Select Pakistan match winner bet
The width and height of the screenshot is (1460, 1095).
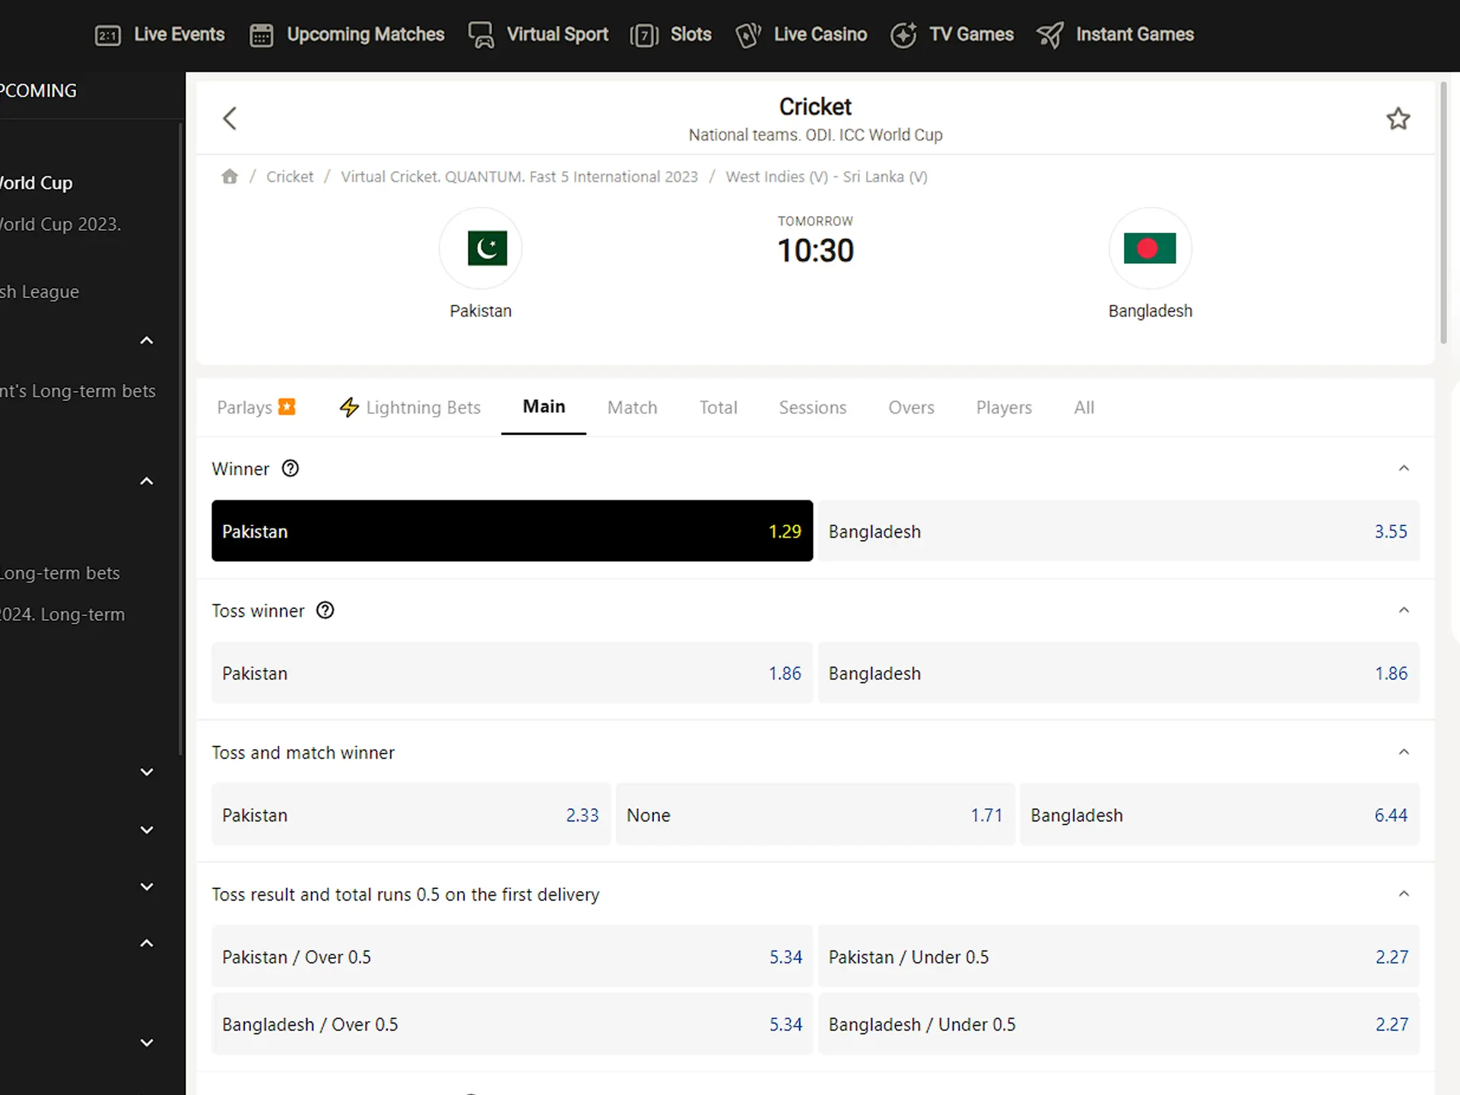tap(510, 530)
